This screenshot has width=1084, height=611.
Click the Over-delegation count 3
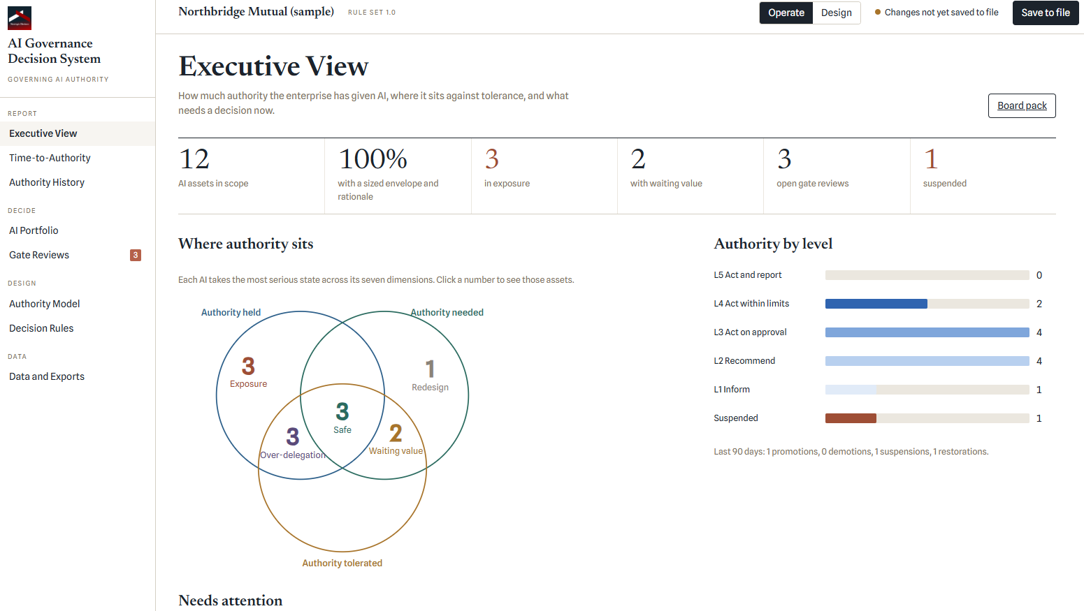coord(293,437)
